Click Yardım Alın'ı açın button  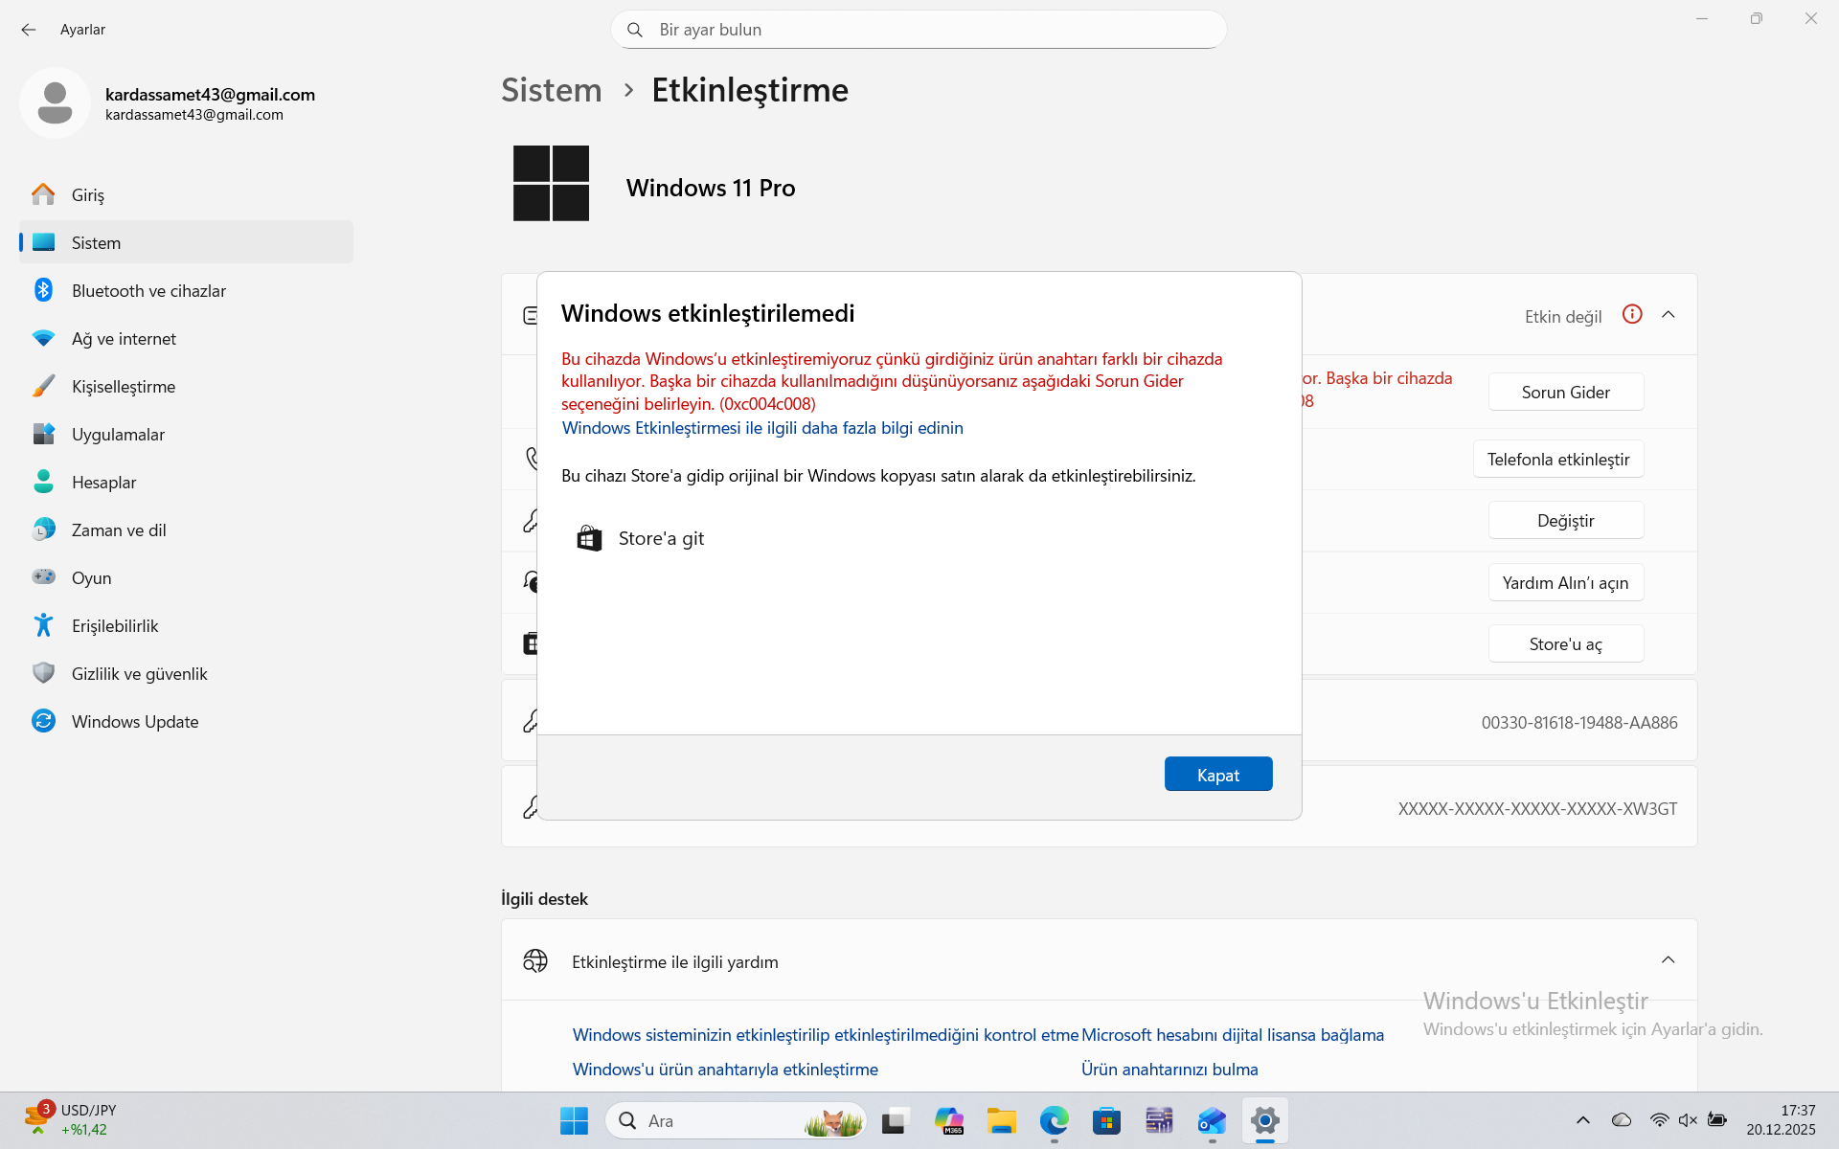[1566, 582]
